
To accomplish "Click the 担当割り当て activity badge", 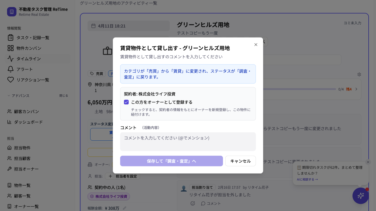I will tap(202, 187).
